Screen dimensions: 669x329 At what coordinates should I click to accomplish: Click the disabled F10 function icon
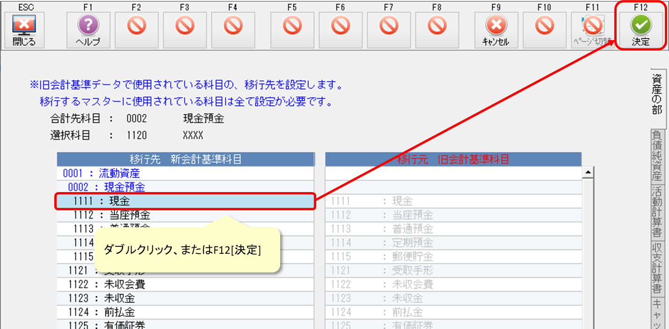[x=544, y=26]
